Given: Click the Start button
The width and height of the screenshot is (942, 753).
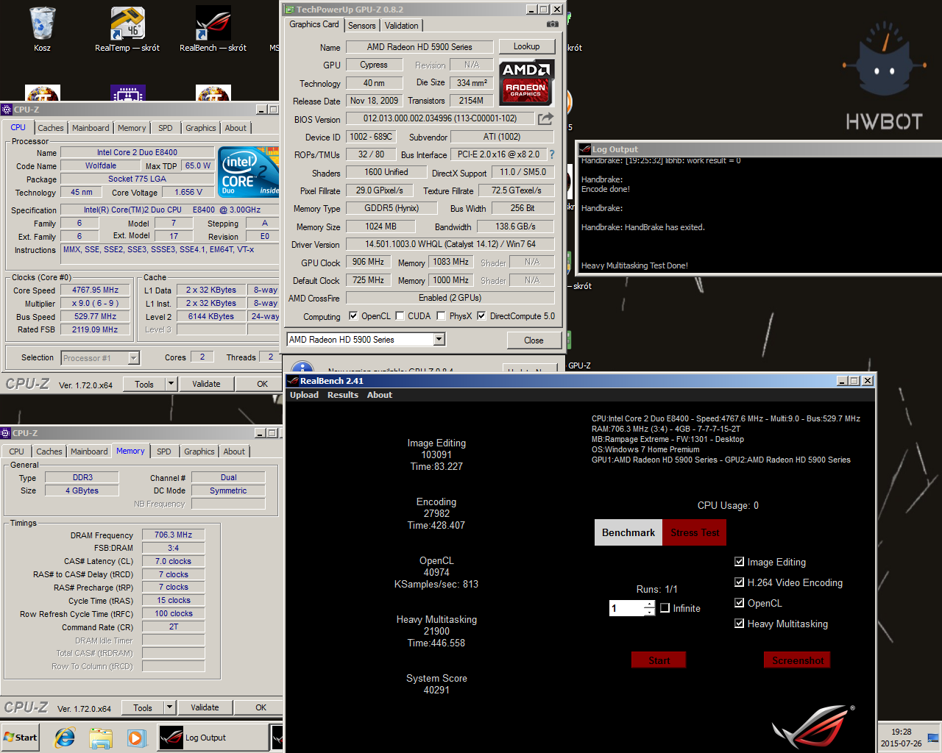Looking at the screenshot, I should pos(21,738).
